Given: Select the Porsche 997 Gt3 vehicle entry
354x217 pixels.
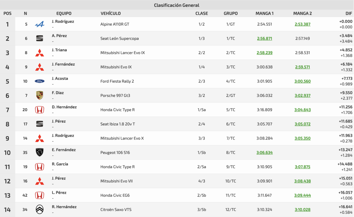Looking at the screenshot, I should click(115, 96).
